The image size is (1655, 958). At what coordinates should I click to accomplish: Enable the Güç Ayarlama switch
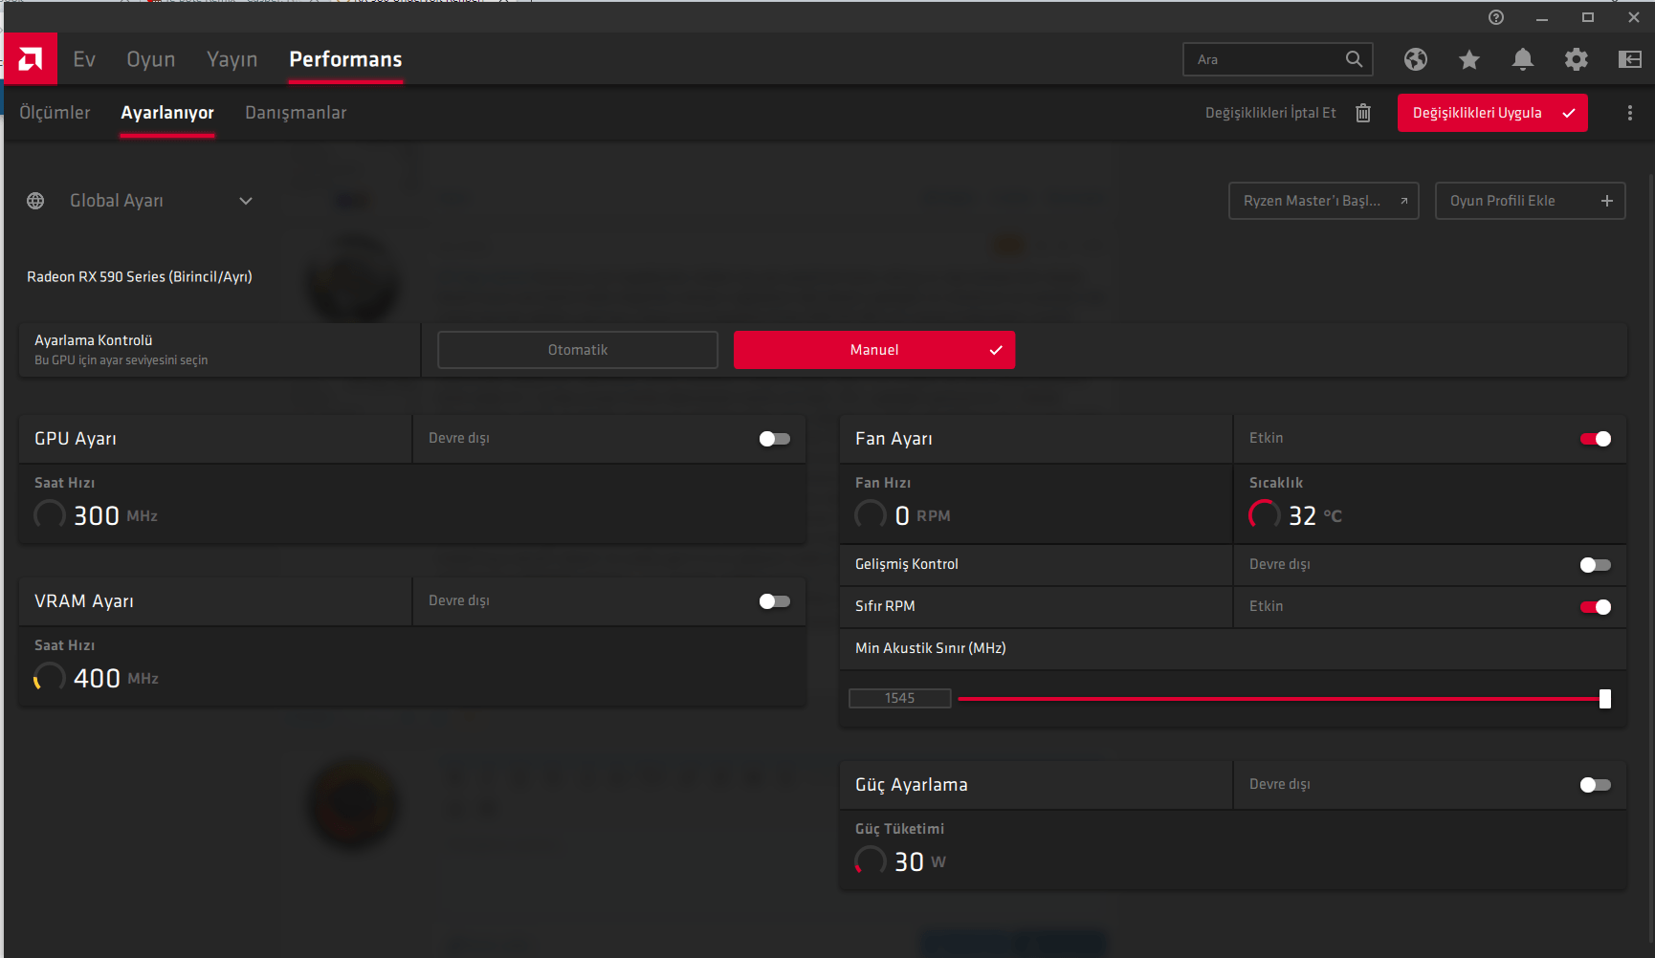1596,785
